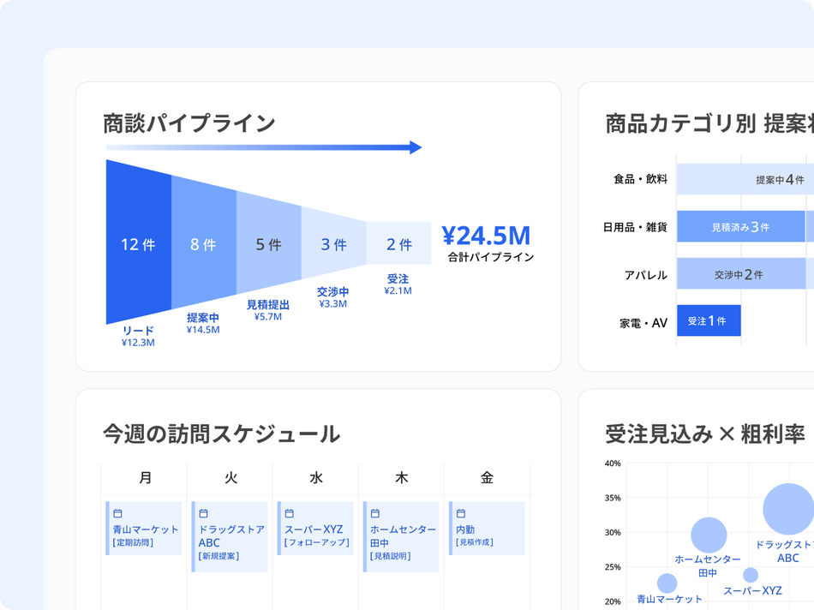Click the アパレル category label
Image resolution: width=814 pixels, height=610 pixels.
pyautogui.click(x=646, y=275)
